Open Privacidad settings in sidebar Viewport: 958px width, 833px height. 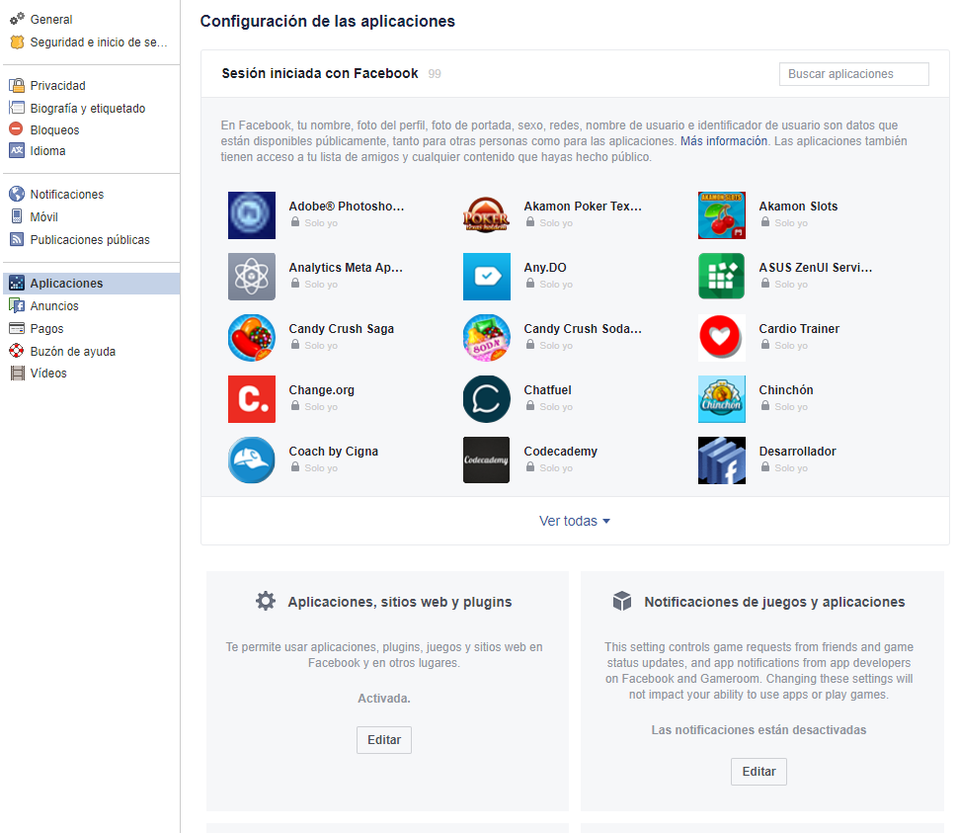click(57, 86)
